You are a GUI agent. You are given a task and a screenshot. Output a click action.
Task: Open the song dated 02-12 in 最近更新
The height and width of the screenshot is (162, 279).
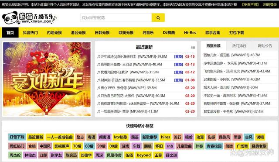click(129, 72)
